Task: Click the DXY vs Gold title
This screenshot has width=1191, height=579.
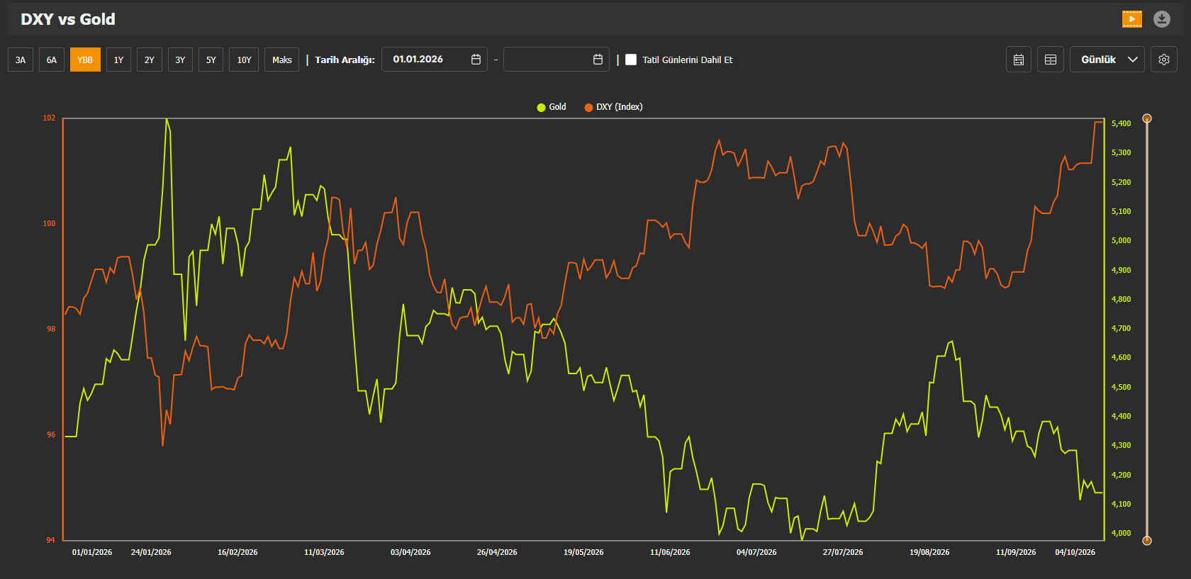Action: click(68, 19)
